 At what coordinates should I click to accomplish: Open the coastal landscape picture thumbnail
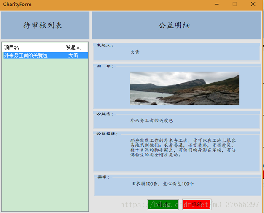point(184,88)
